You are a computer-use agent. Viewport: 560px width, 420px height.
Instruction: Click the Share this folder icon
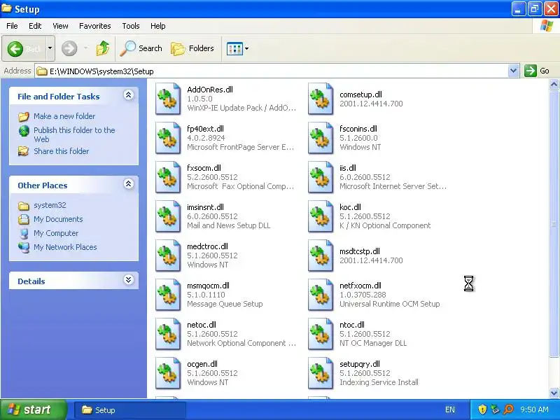(24, 151)
